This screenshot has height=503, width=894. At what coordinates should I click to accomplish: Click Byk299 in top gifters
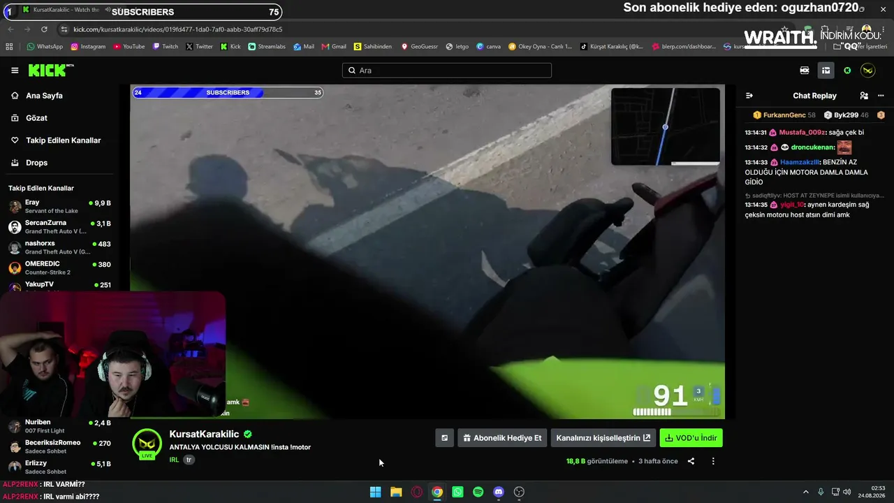pyautogui.click(x=846, y=115)
